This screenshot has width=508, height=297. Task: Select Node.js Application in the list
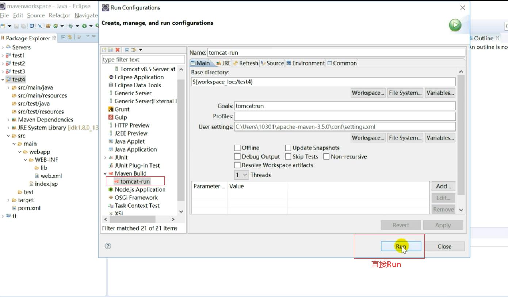tap(137, 189)
